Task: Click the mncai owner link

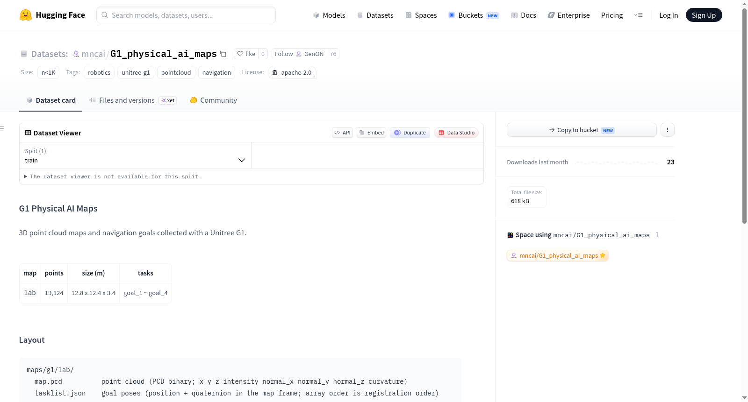Action: pyautogui.click(x=93, y=54)
